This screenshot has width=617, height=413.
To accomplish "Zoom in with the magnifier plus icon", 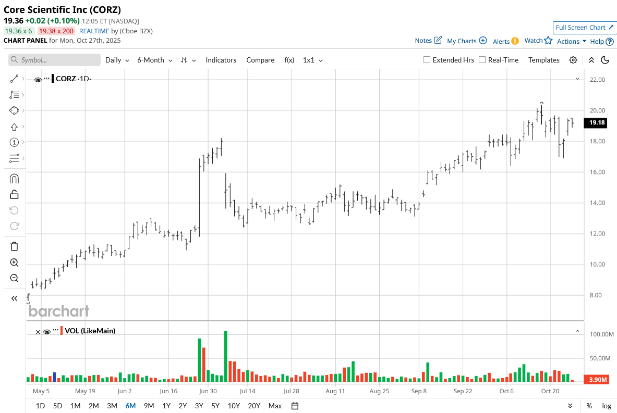I will pos(14,262).
